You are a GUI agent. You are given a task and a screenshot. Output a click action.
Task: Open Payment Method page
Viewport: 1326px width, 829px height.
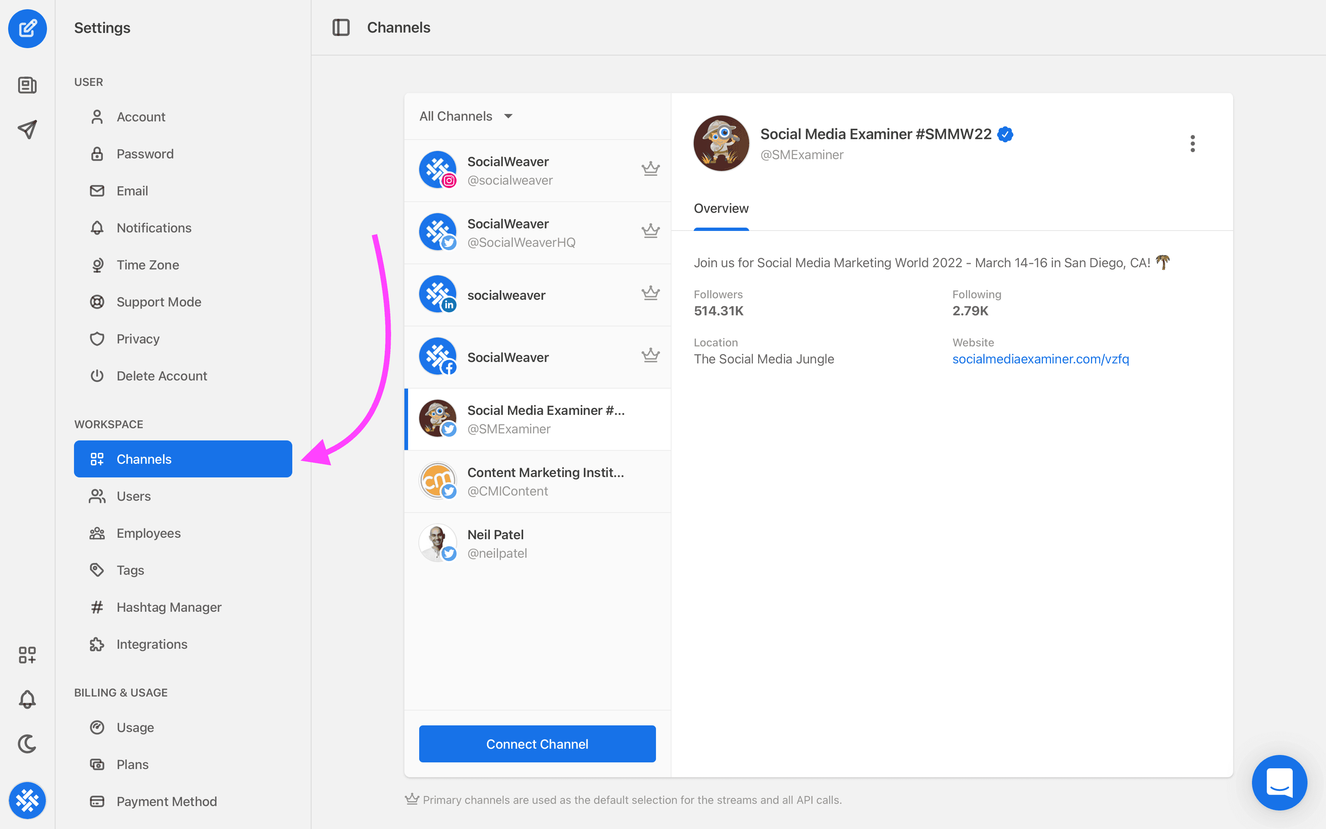pyautogui.click(x=183, y=802)
